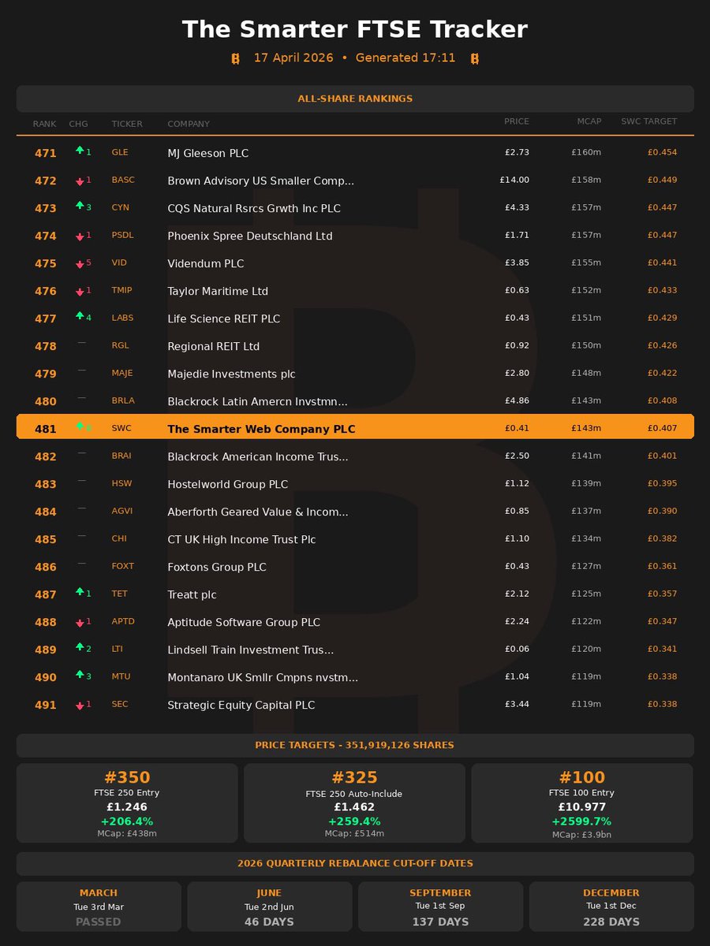The image size is (710, 946).
Task: Click Phoenix Spree Deutschland Ltd name
Action: 250,236
